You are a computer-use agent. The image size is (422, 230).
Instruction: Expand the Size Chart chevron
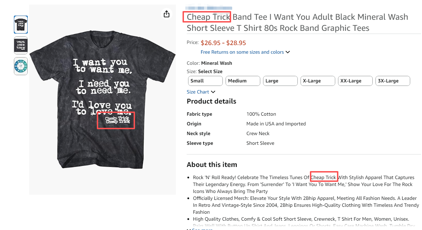point(213,92)
